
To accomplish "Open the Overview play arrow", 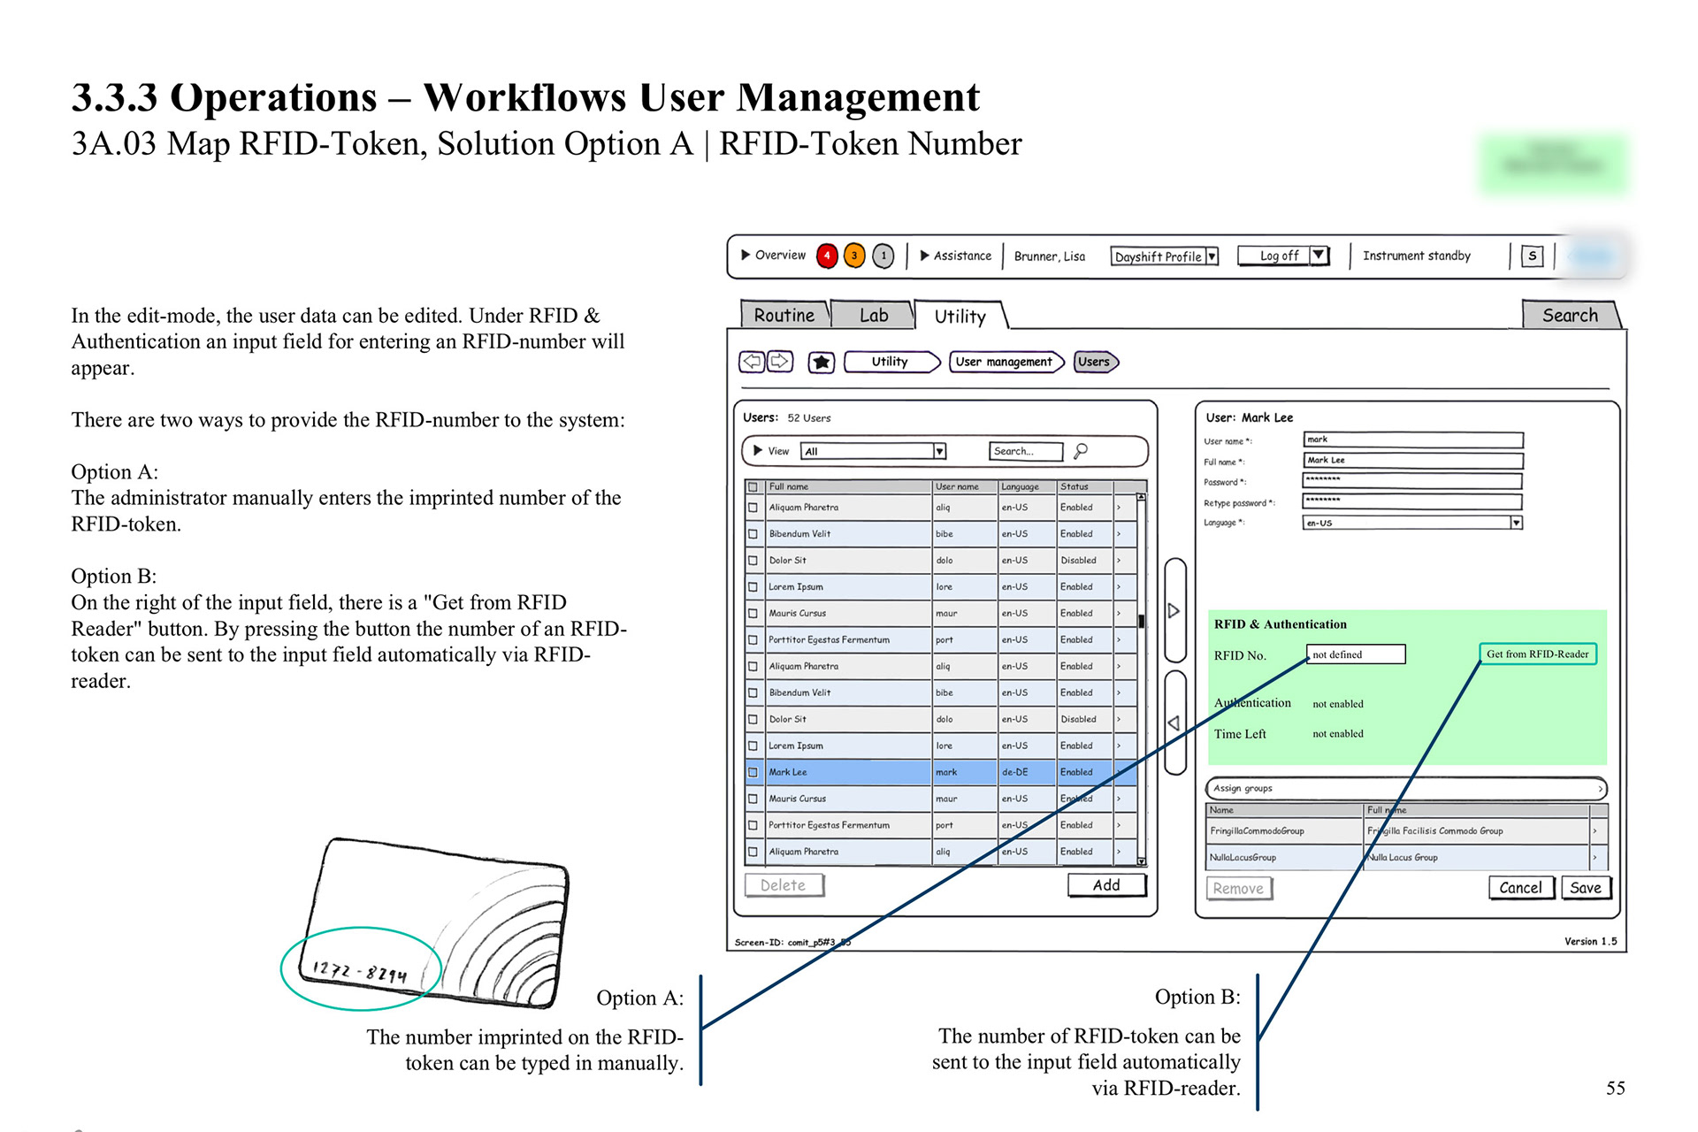I will click(x=746, y=255).
